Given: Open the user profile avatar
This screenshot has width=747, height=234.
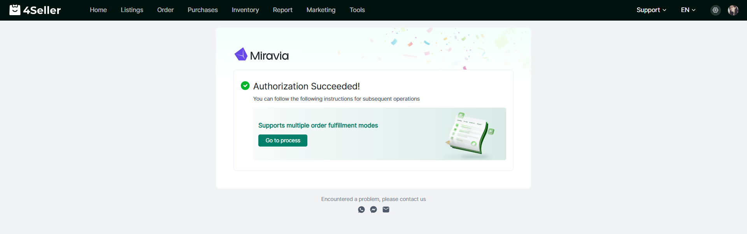Looking at the screenshot, I should 733,10.
